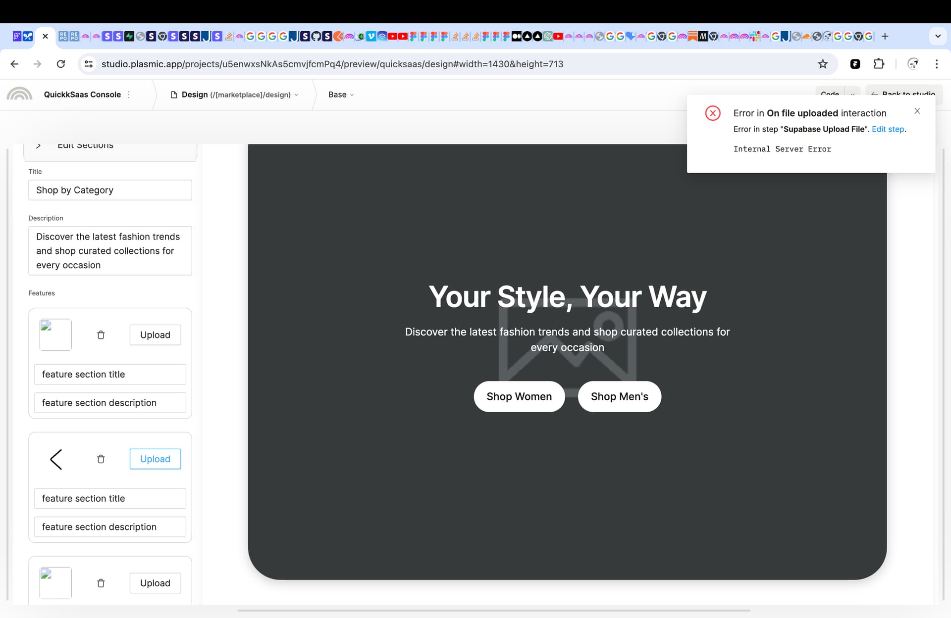Open QuickkSaas Console three-dot menu
Image resolution: width=951 pixels, height=618 pixels.
129,95
